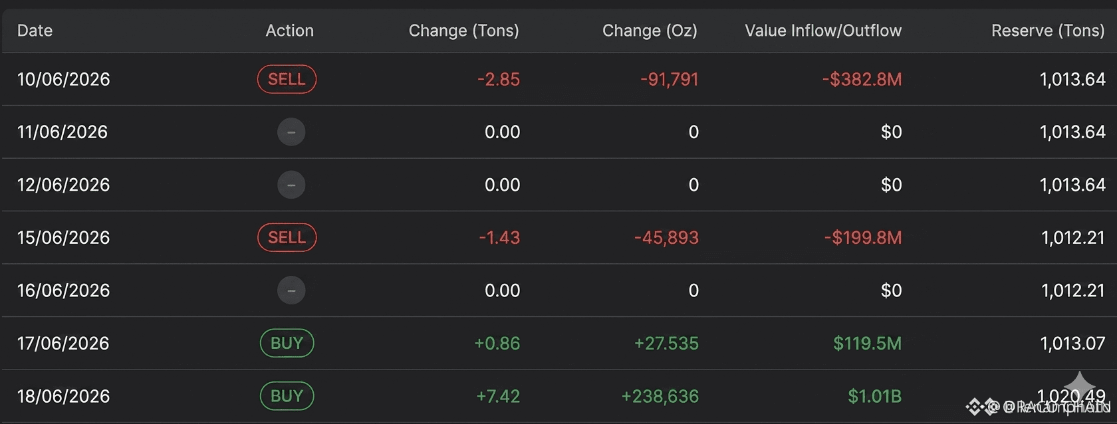This screenshot has height=424, width=1117.
Task: Click the neutral dash icon for 12/06/2026
Action: pyautogui.click(x=291, y=185)
